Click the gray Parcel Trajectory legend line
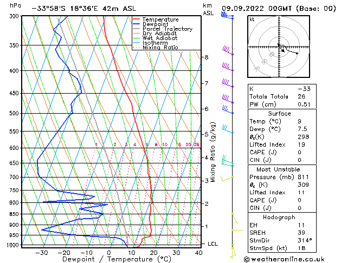The width and height of the screenshot is (341, 263). pos(137,29)
